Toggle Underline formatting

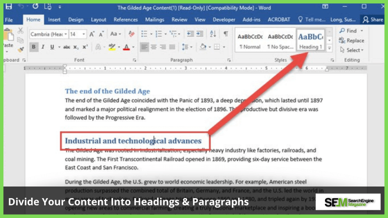(x=52, y=47)
